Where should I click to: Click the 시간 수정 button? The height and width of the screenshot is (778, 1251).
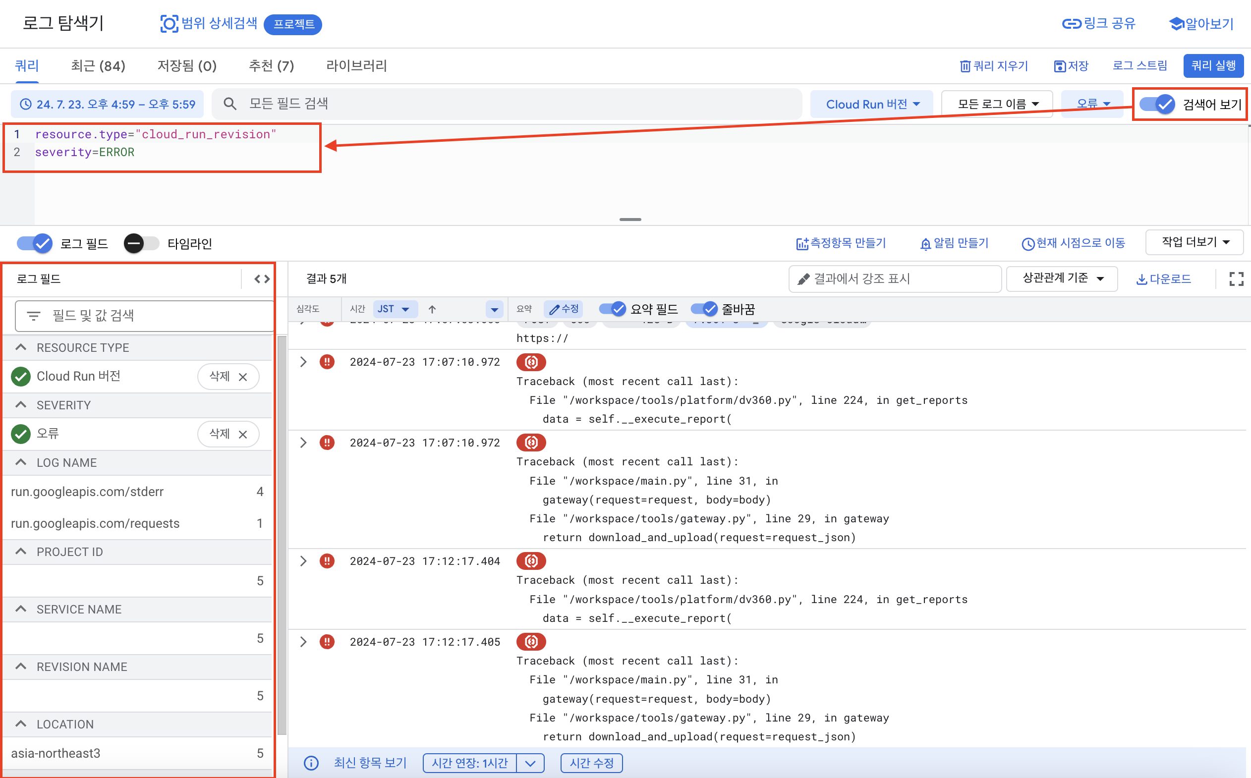pos(591,763)
